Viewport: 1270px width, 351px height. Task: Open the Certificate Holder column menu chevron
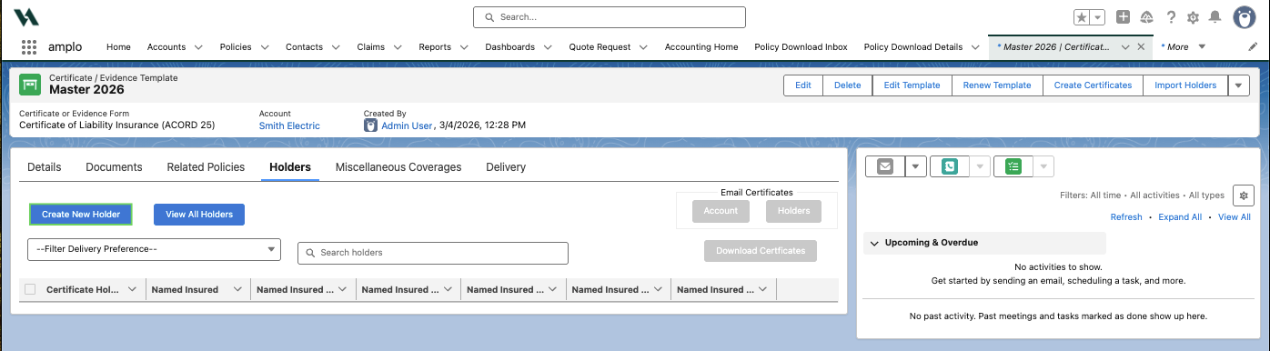point(132,289)
